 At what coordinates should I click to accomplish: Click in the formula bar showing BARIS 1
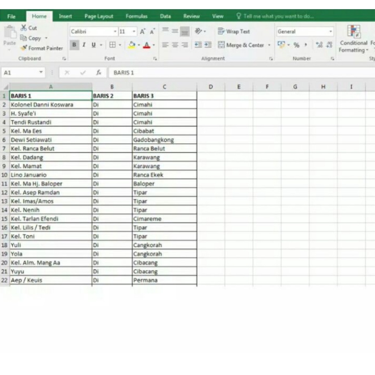click(242, 73)
